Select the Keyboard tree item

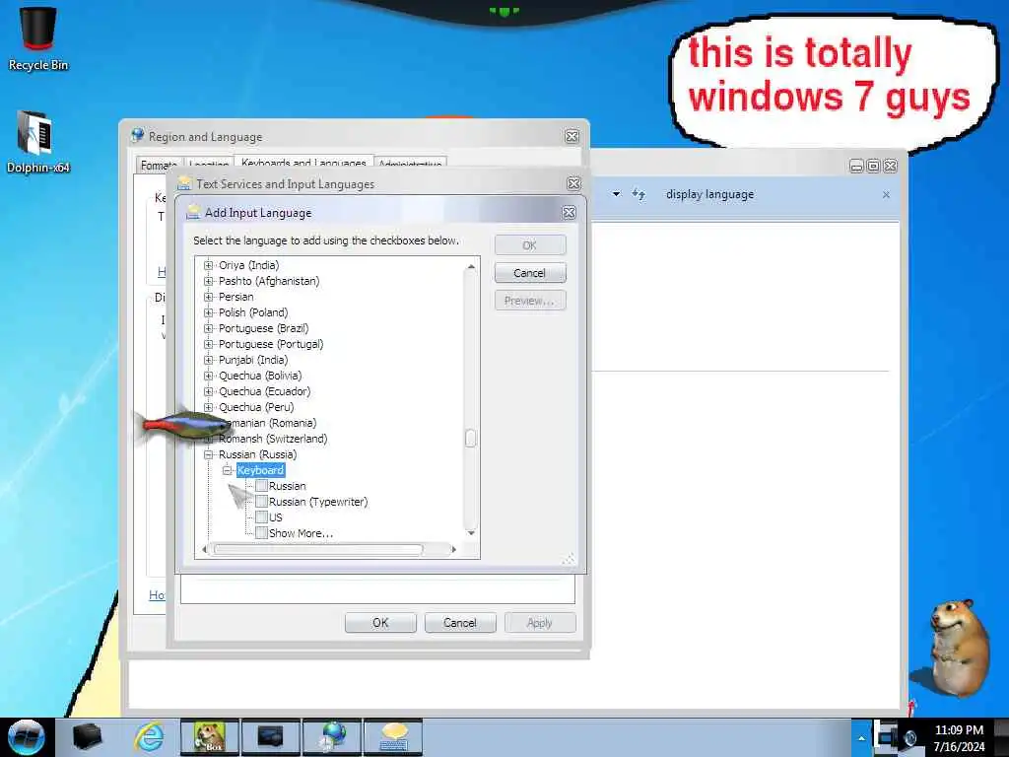[x=260, y=470]
